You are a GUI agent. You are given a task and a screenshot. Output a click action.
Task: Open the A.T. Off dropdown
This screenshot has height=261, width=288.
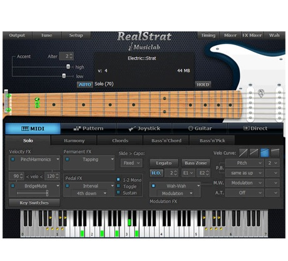(244, 193)
